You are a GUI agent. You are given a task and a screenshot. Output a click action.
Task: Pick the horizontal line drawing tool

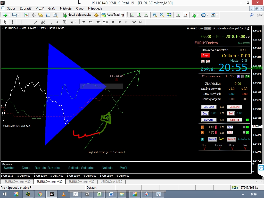pos(29,22)
